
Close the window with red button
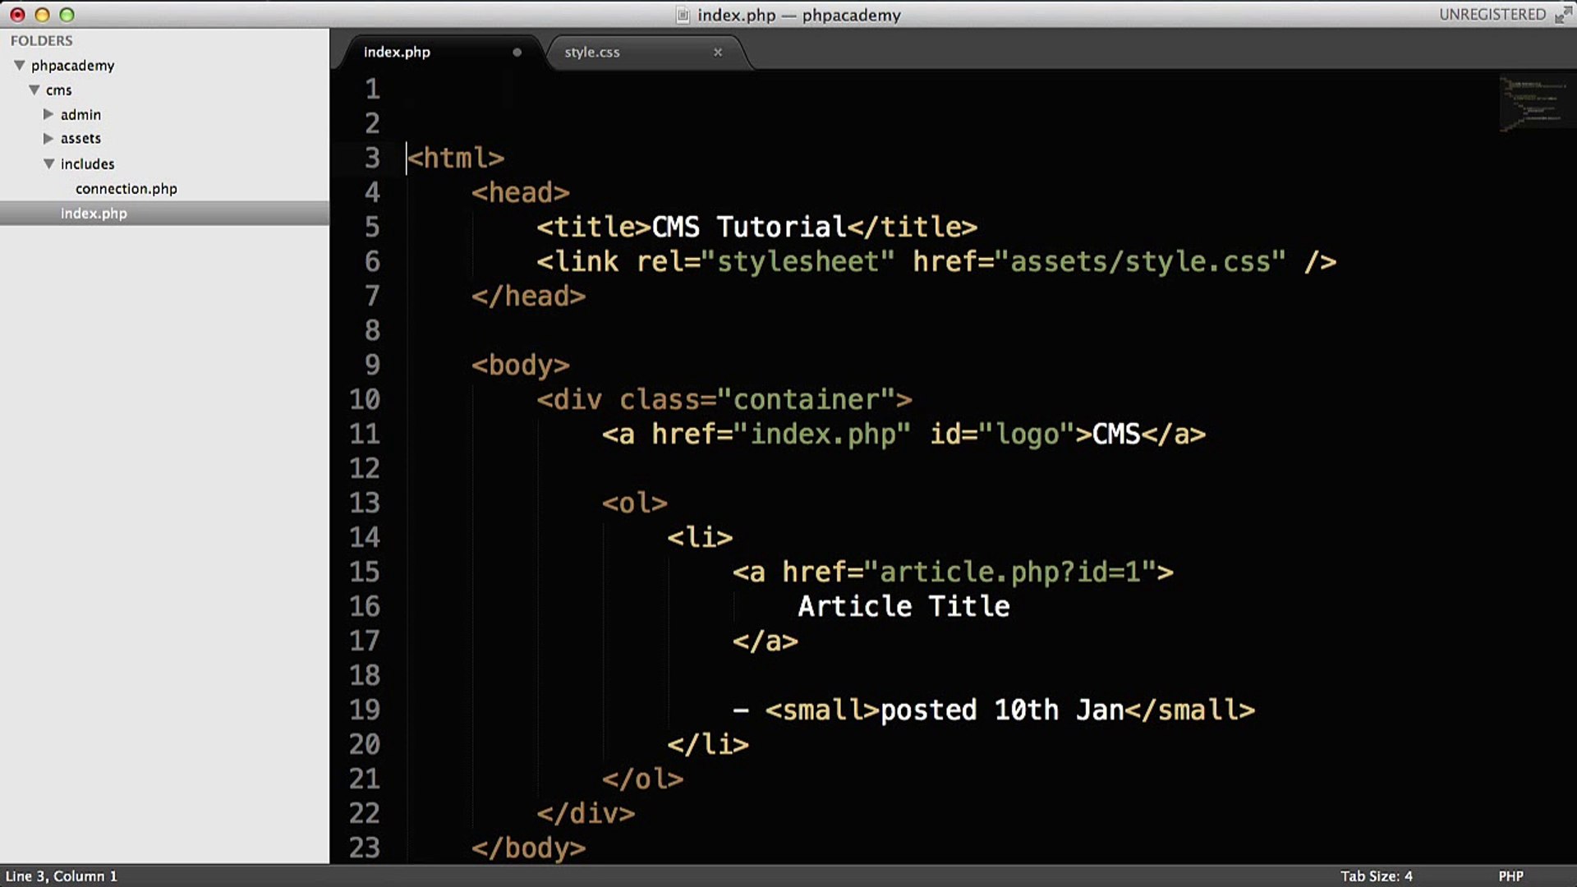click(17, 15)
